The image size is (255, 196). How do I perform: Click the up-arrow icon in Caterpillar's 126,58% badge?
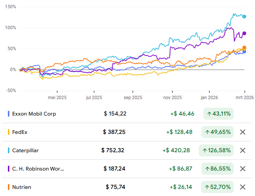pos(205,150)
